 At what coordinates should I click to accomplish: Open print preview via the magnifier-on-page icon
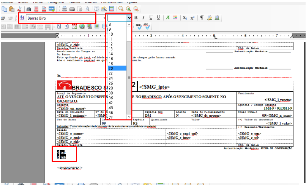coord(87,9)
